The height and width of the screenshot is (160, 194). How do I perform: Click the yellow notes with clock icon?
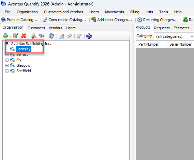(69, 36)
